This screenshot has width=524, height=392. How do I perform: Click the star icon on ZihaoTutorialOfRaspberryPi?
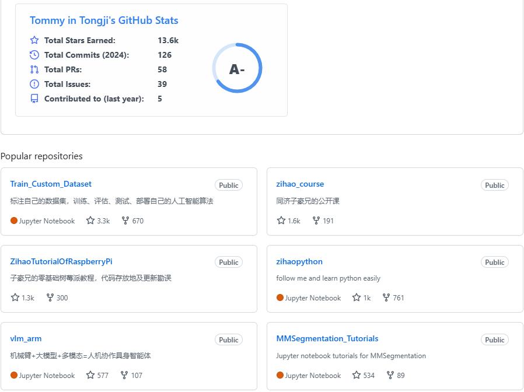(x=15, y=297)
